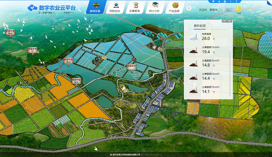Click the 土壤温度30cm01 soil icon
The height and width of the screenshot is (157, 272).
[x=194, y=63]
